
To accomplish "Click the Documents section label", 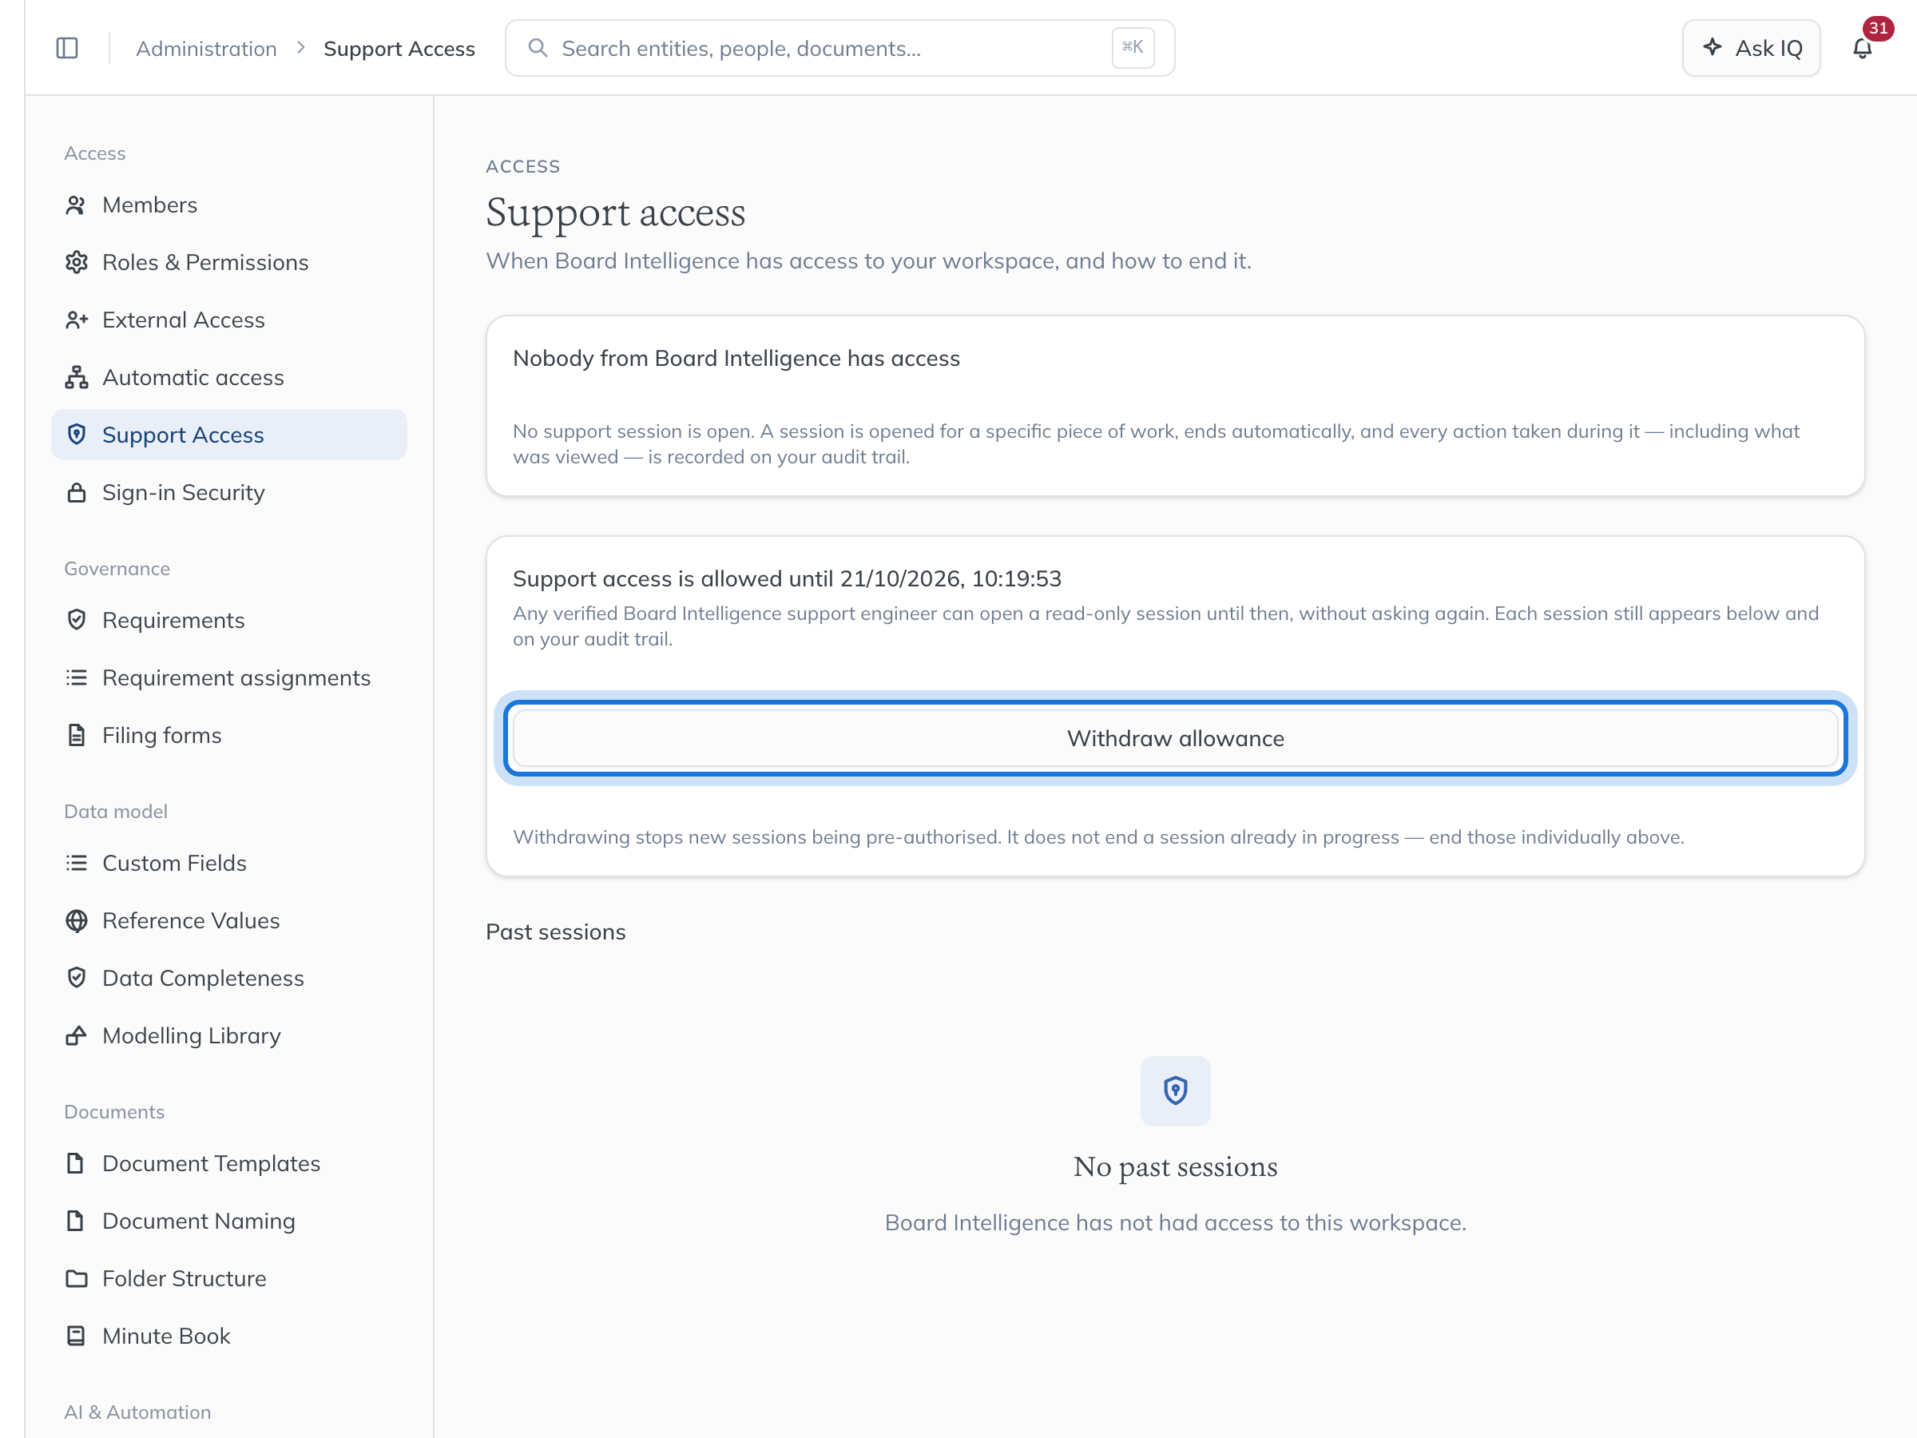I will (114, 1111).
